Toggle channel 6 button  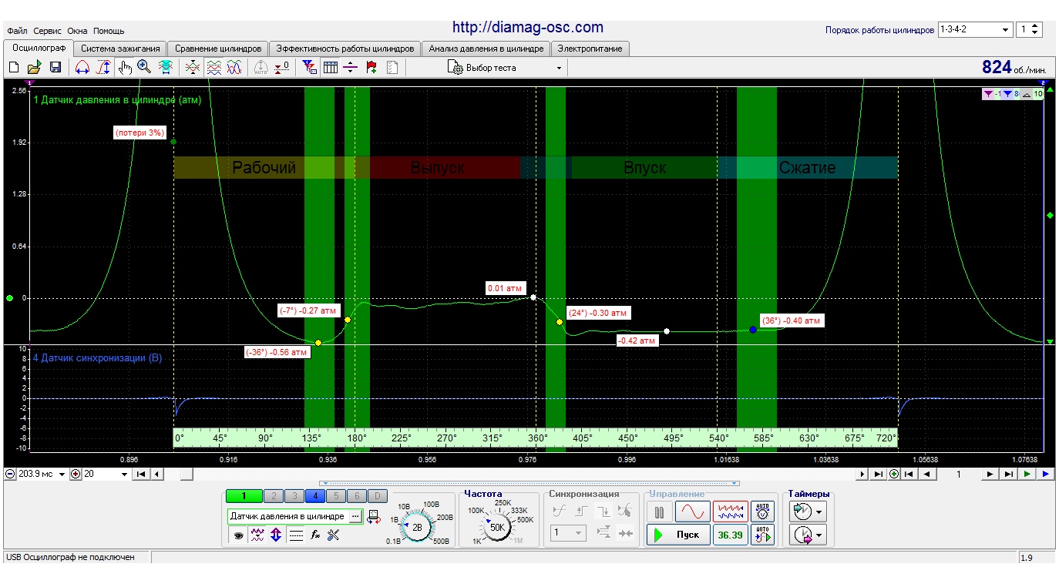(357, 496)
